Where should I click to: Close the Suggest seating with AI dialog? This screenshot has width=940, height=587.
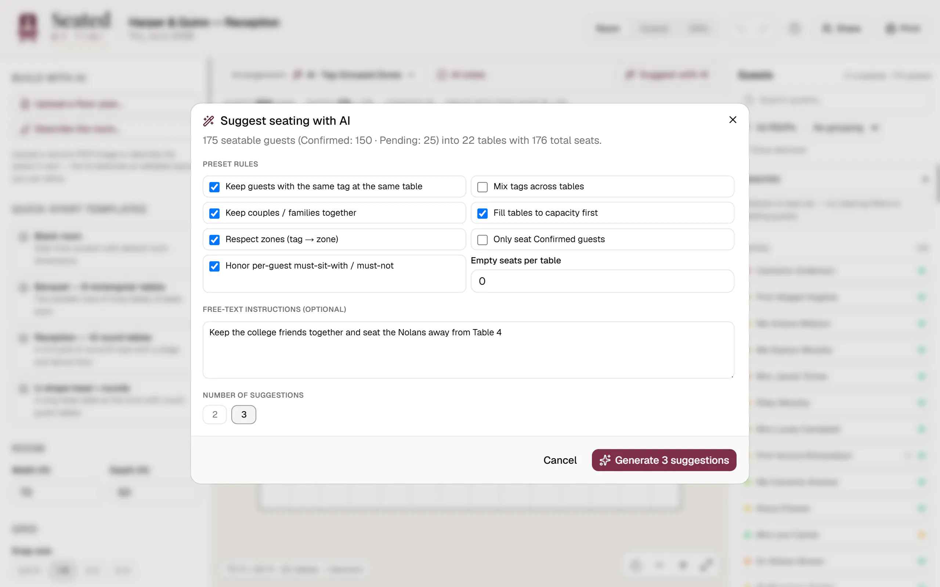pos(733,120)
